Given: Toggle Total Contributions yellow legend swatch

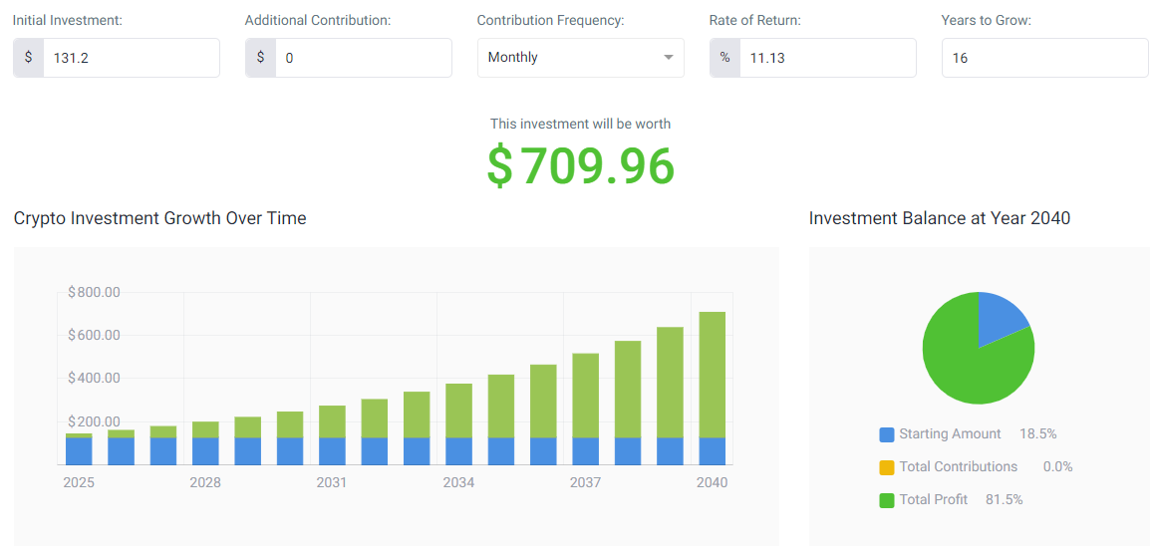Looking at the screenshot, I should tap(887, 467).
